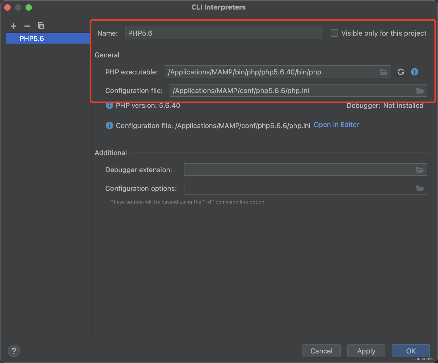Click the Name input field
Viewport: 438px width, 363px height.
point(224,33)
